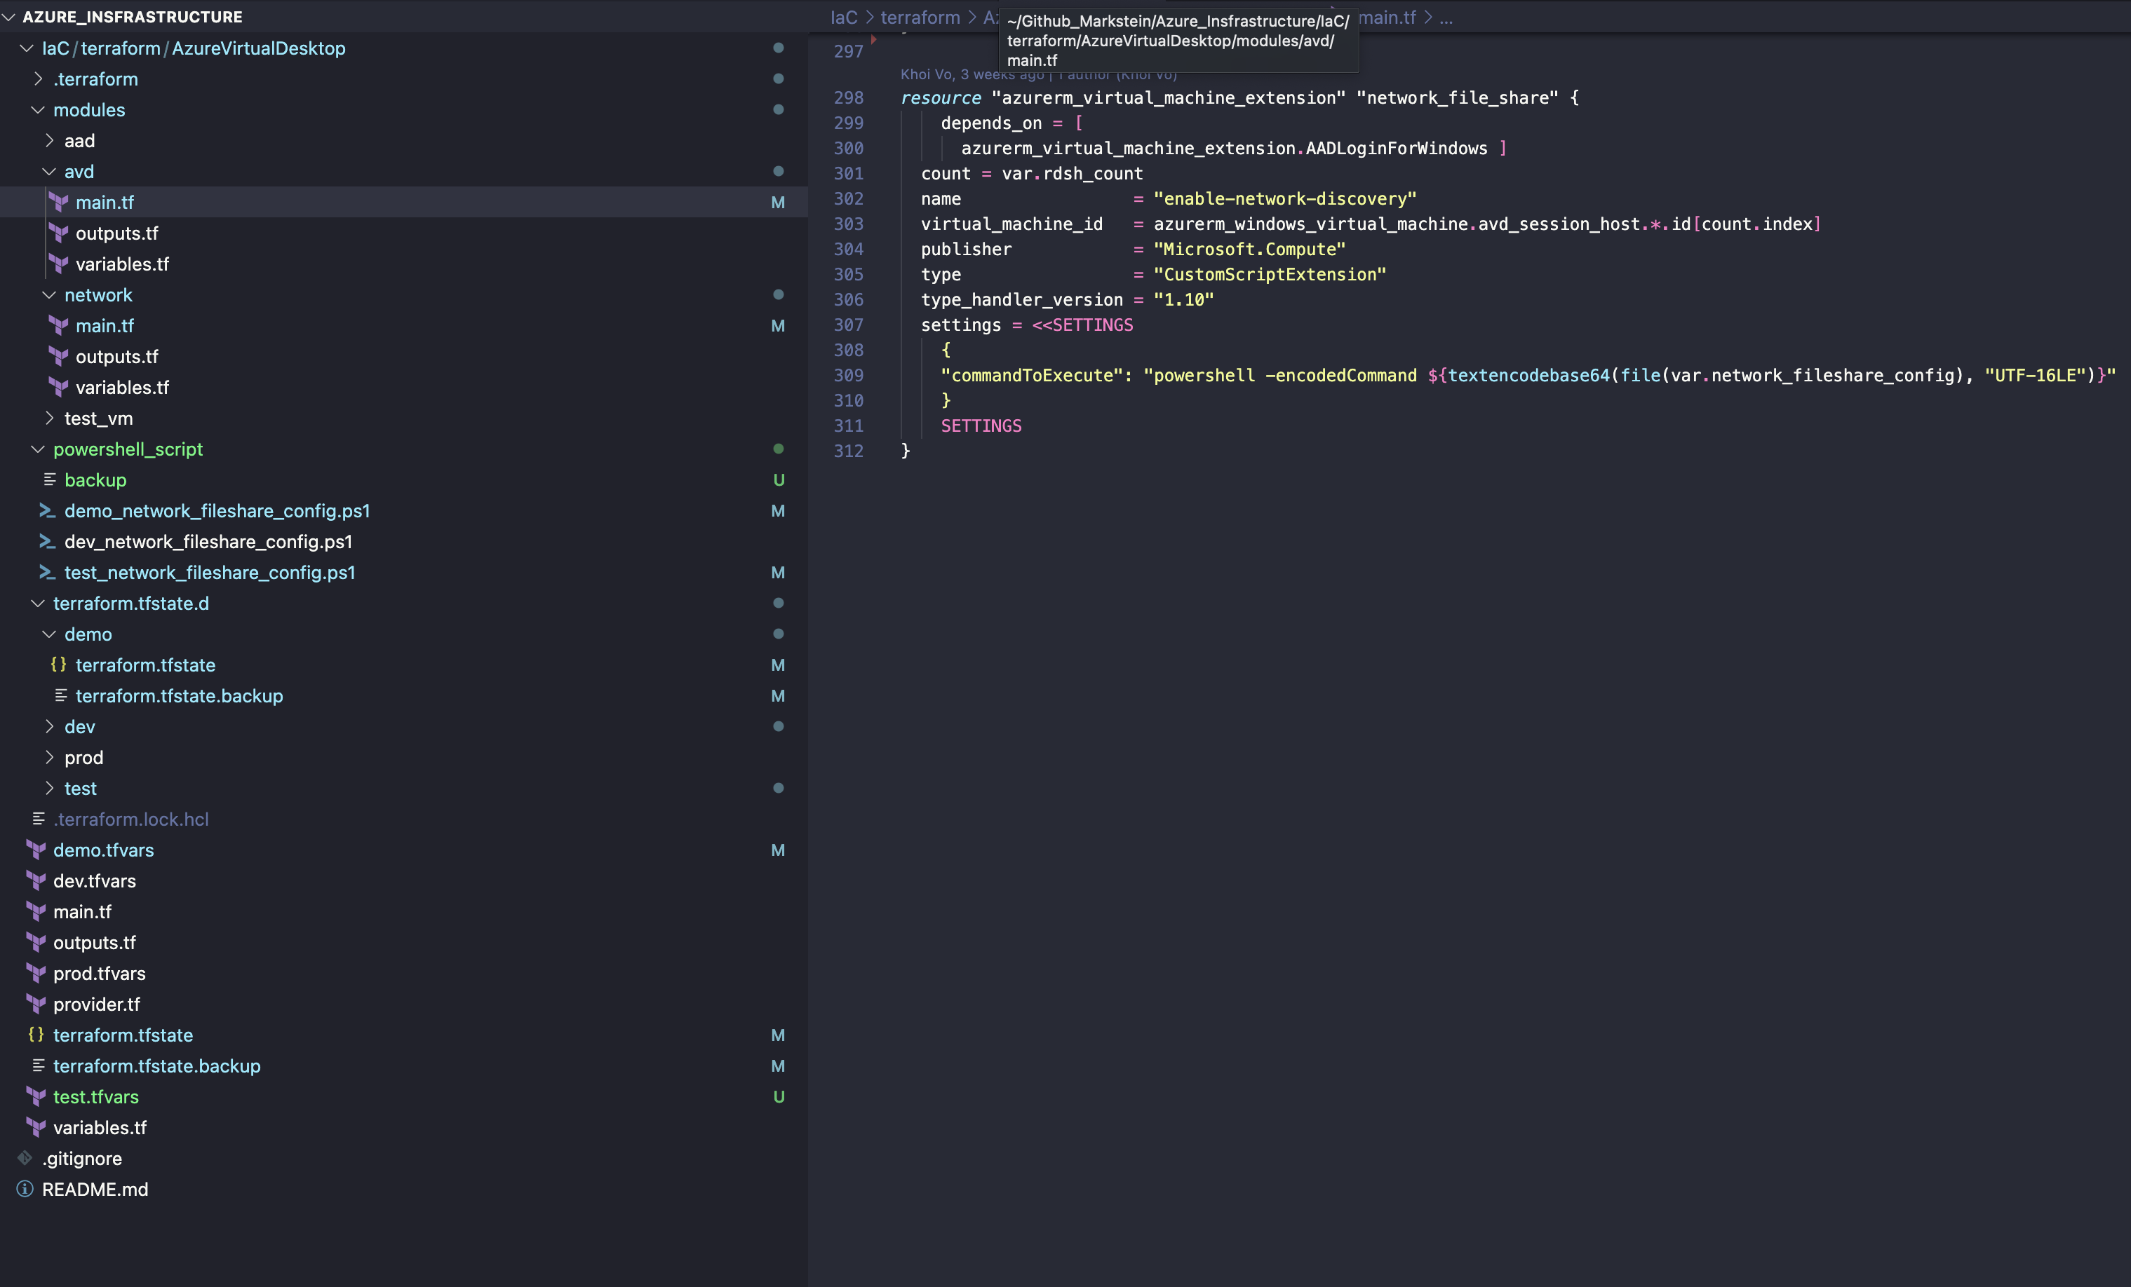The height and width of the screenshot is (1287, 2131).
Task: Click Terraform icon of root outputs.tf
Action: (36, 943)
